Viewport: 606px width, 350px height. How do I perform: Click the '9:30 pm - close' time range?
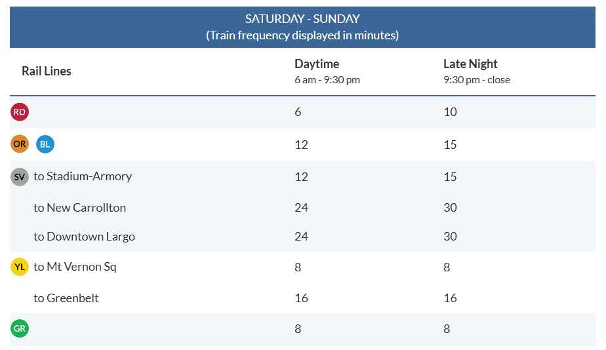click(477, 80)
